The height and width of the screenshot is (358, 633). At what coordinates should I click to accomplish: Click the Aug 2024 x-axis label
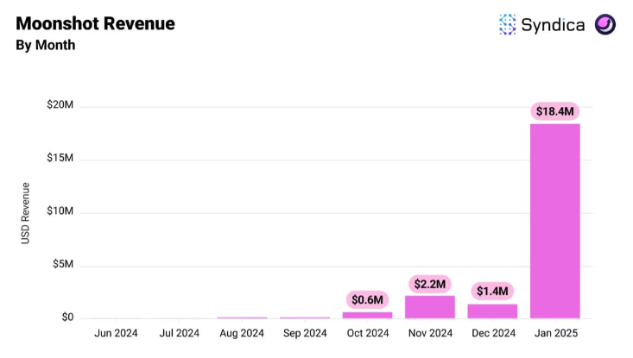(x=242, y=333)
